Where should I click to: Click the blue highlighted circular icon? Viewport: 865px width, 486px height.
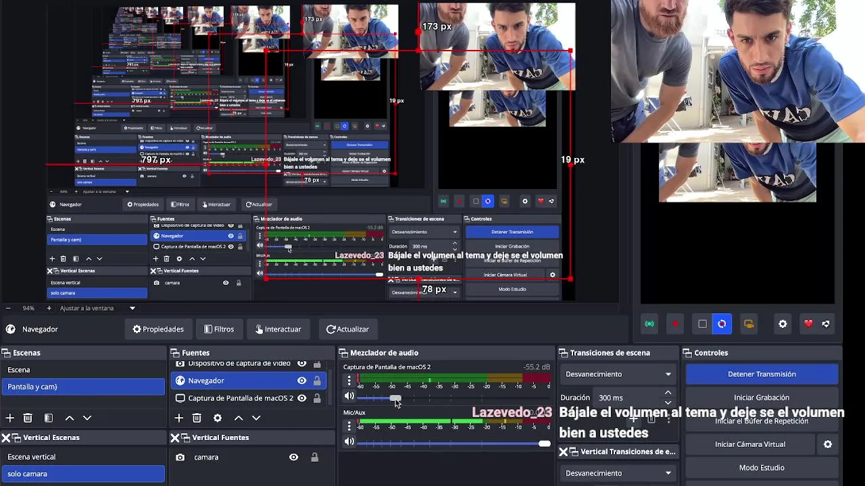click(x=722, y=324)
